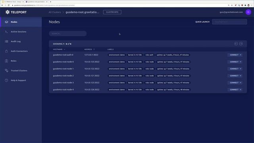Select hostname gusdemo-root-node-1
Screen dimensions: 254x143
(x=63, y=69)
